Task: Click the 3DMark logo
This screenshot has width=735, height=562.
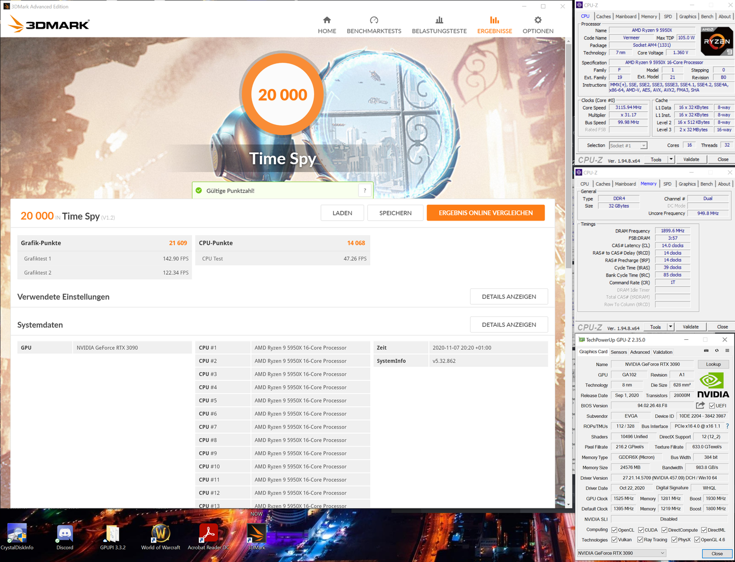Action: [49, 24]
